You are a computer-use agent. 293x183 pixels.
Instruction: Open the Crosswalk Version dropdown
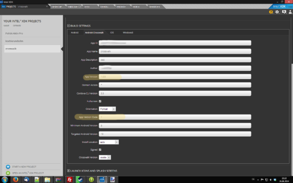[x=105, y=158]
